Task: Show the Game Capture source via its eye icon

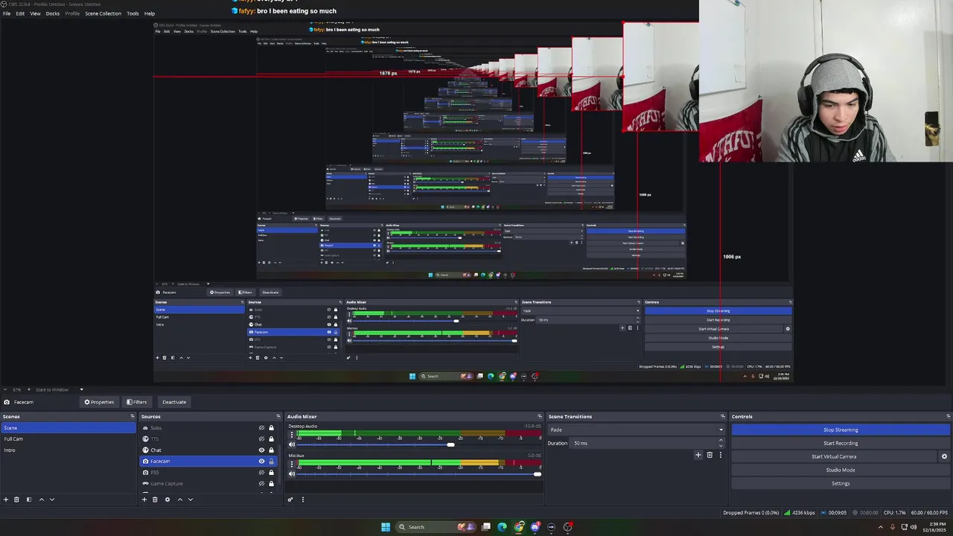Action: click(261, 484)
